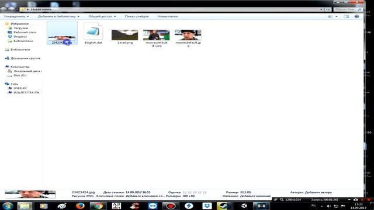This screenshot has height=210, width=374.
Task: Click the refresh button beside address bar
Action: (328, 9)
